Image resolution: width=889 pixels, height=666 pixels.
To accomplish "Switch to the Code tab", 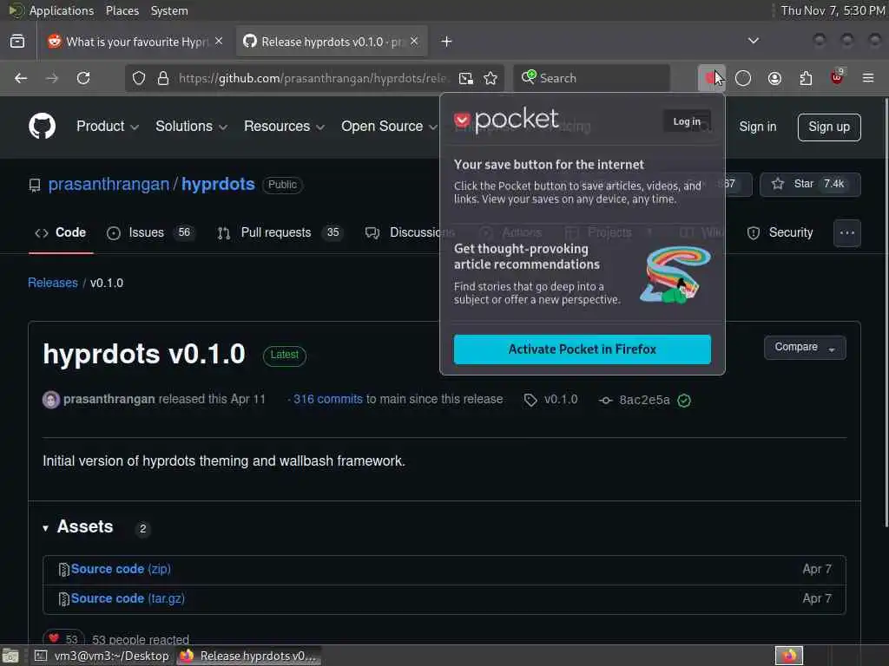I will click(x=61, y=232).
